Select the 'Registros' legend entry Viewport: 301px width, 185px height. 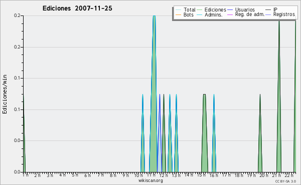[280, 14]
